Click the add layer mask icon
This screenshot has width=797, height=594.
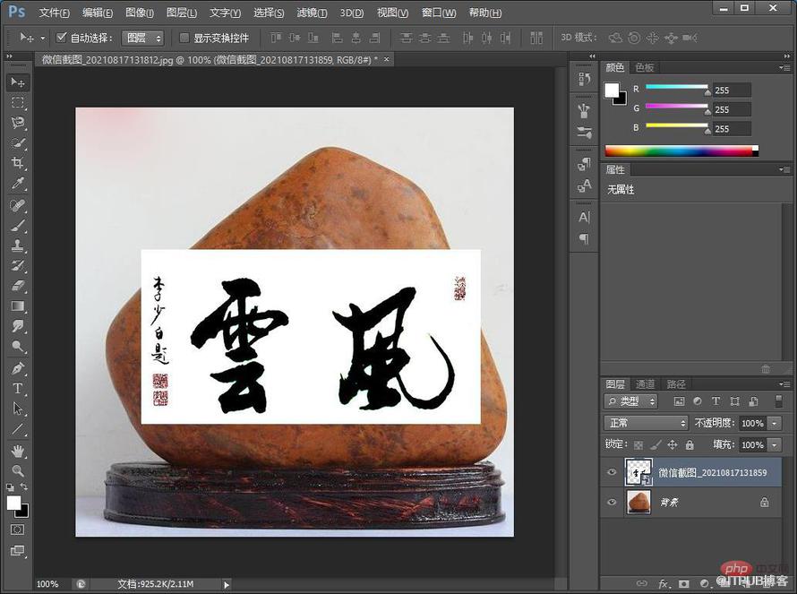683,583
